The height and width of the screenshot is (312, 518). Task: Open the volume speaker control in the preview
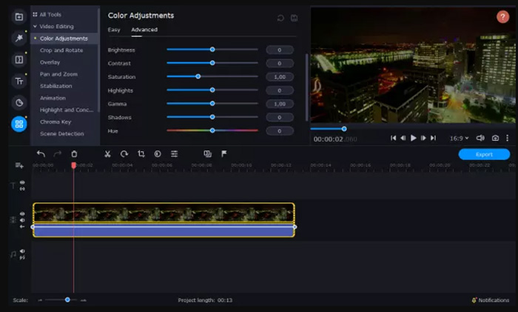480,138
